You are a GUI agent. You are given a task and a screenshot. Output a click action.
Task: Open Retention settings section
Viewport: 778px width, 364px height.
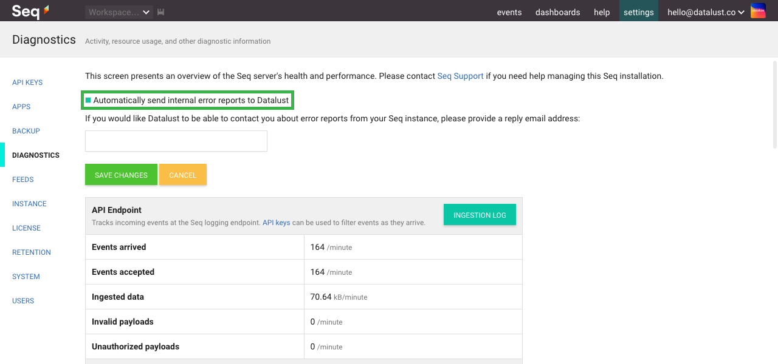32,252
